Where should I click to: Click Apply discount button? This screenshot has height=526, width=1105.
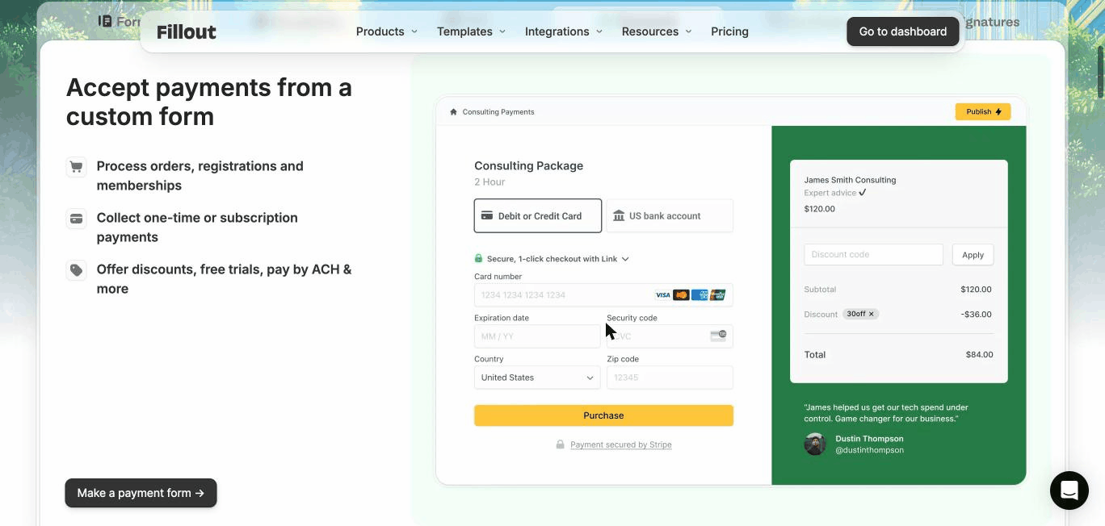973,254
